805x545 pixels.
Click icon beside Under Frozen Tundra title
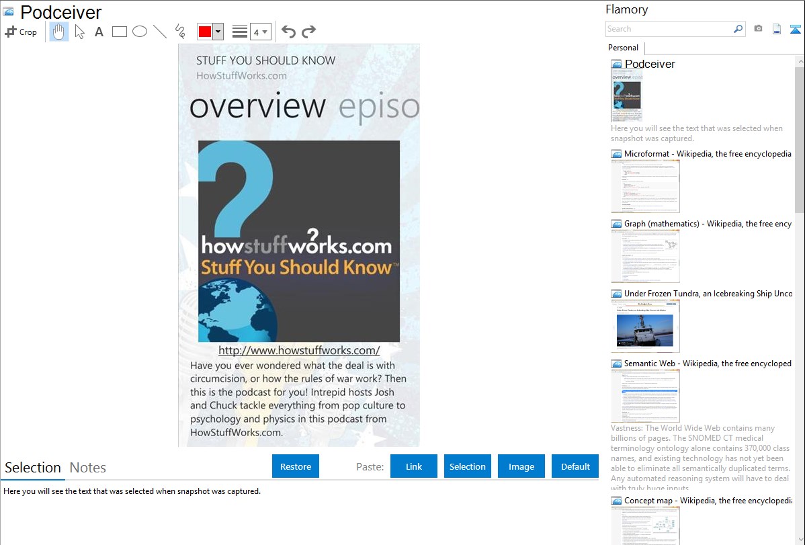(x=616, y=293)
